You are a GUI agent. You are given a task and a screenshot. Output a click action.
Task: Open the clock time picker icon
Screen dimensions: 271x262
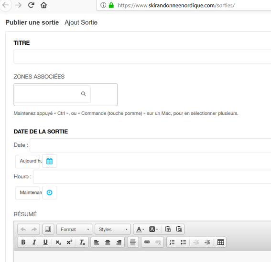[49, 192]
